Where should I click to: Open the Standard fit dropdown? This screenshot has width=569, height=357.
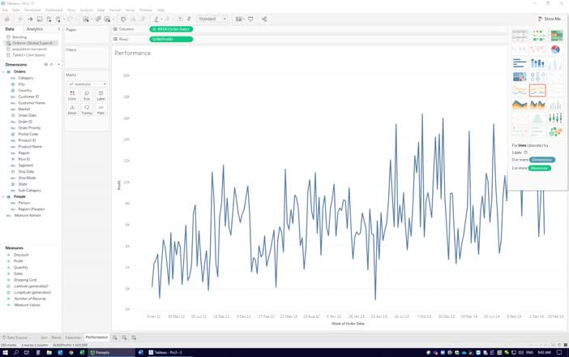click(212, 19)
